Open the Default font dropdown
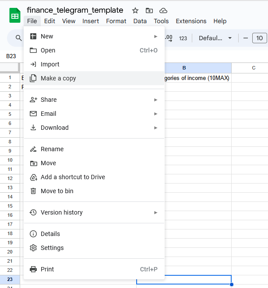This screenshot has width=268, height=288. tap(215, 38)
